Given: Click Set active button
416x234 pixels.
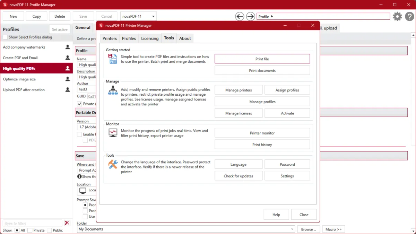Looking at the screenshot, I should [60, 29].
